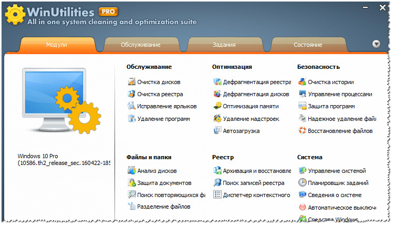Image resolution: width=395 pixels, height=227 pixels.
Task: Launch Управление процессами link
Action: pos(340,94)
